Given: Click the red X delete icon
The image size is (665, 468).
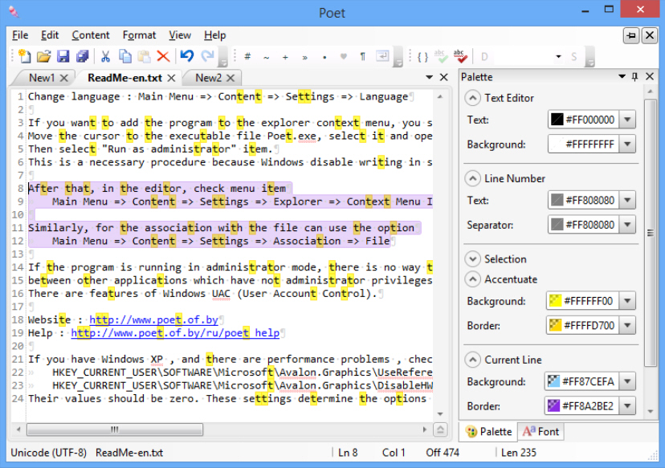Looking at the screenshot, I should click(x=163, y=56).
